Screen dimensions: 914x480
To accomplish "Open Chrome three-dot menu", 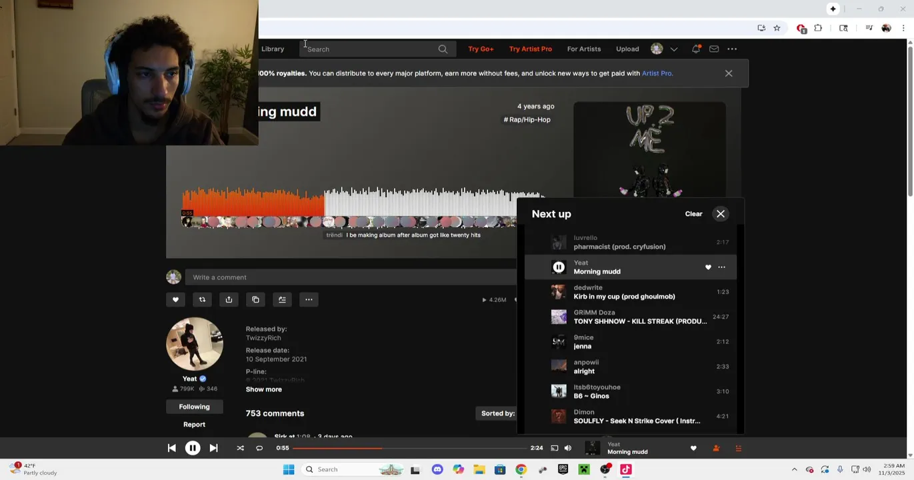I will point(903,28).
